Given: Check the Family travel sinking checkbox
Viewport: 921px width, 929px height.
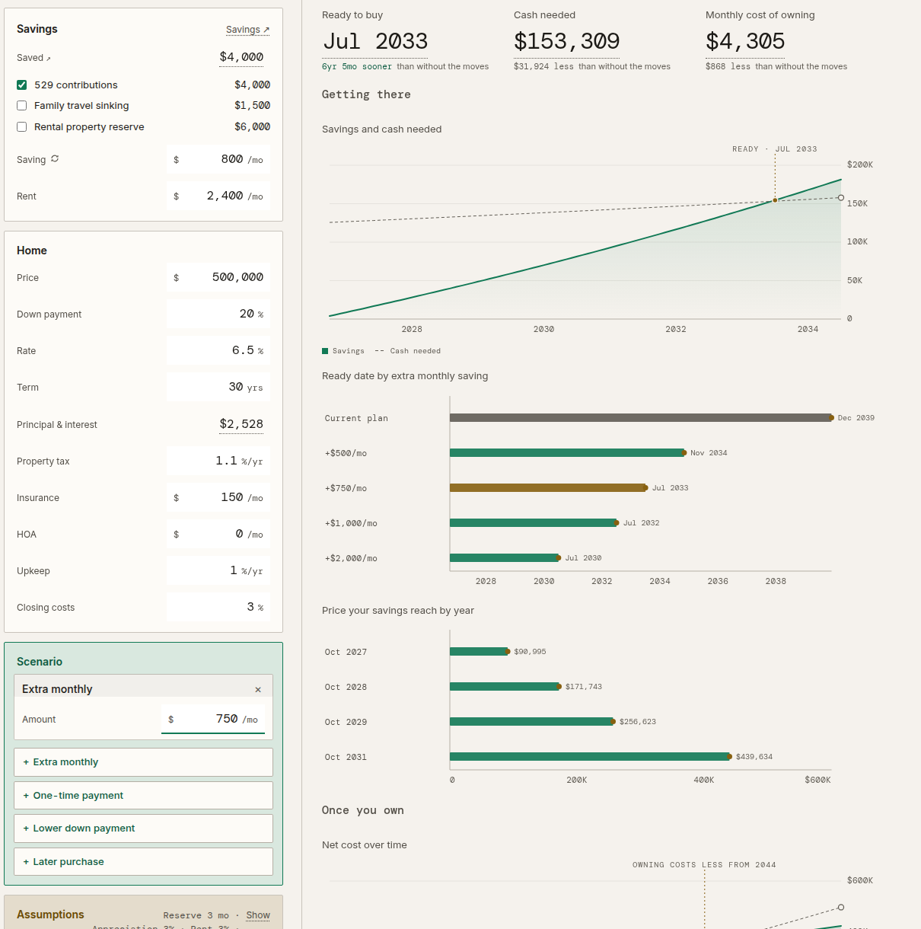Looking at the screenshot, I should click(22, 106).
